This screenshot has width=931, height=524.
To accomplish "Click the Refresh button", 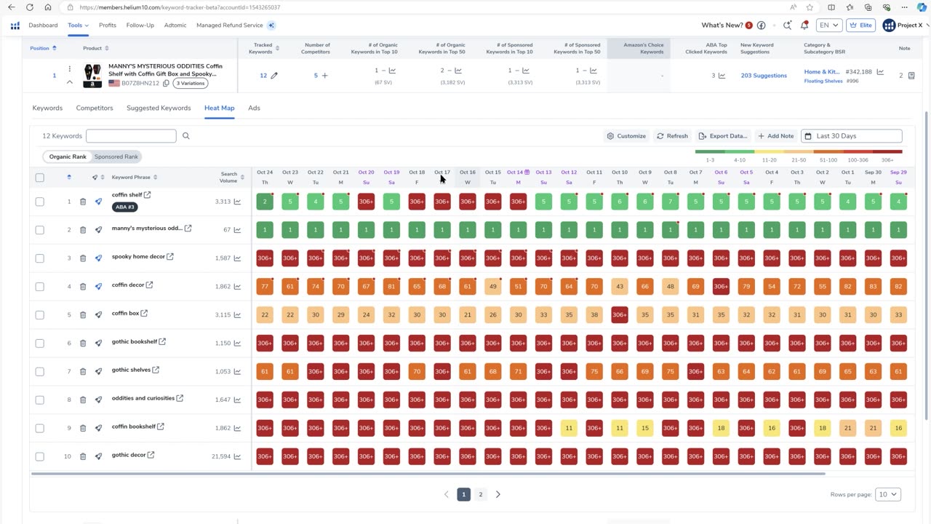I will (x=672, y=136).
